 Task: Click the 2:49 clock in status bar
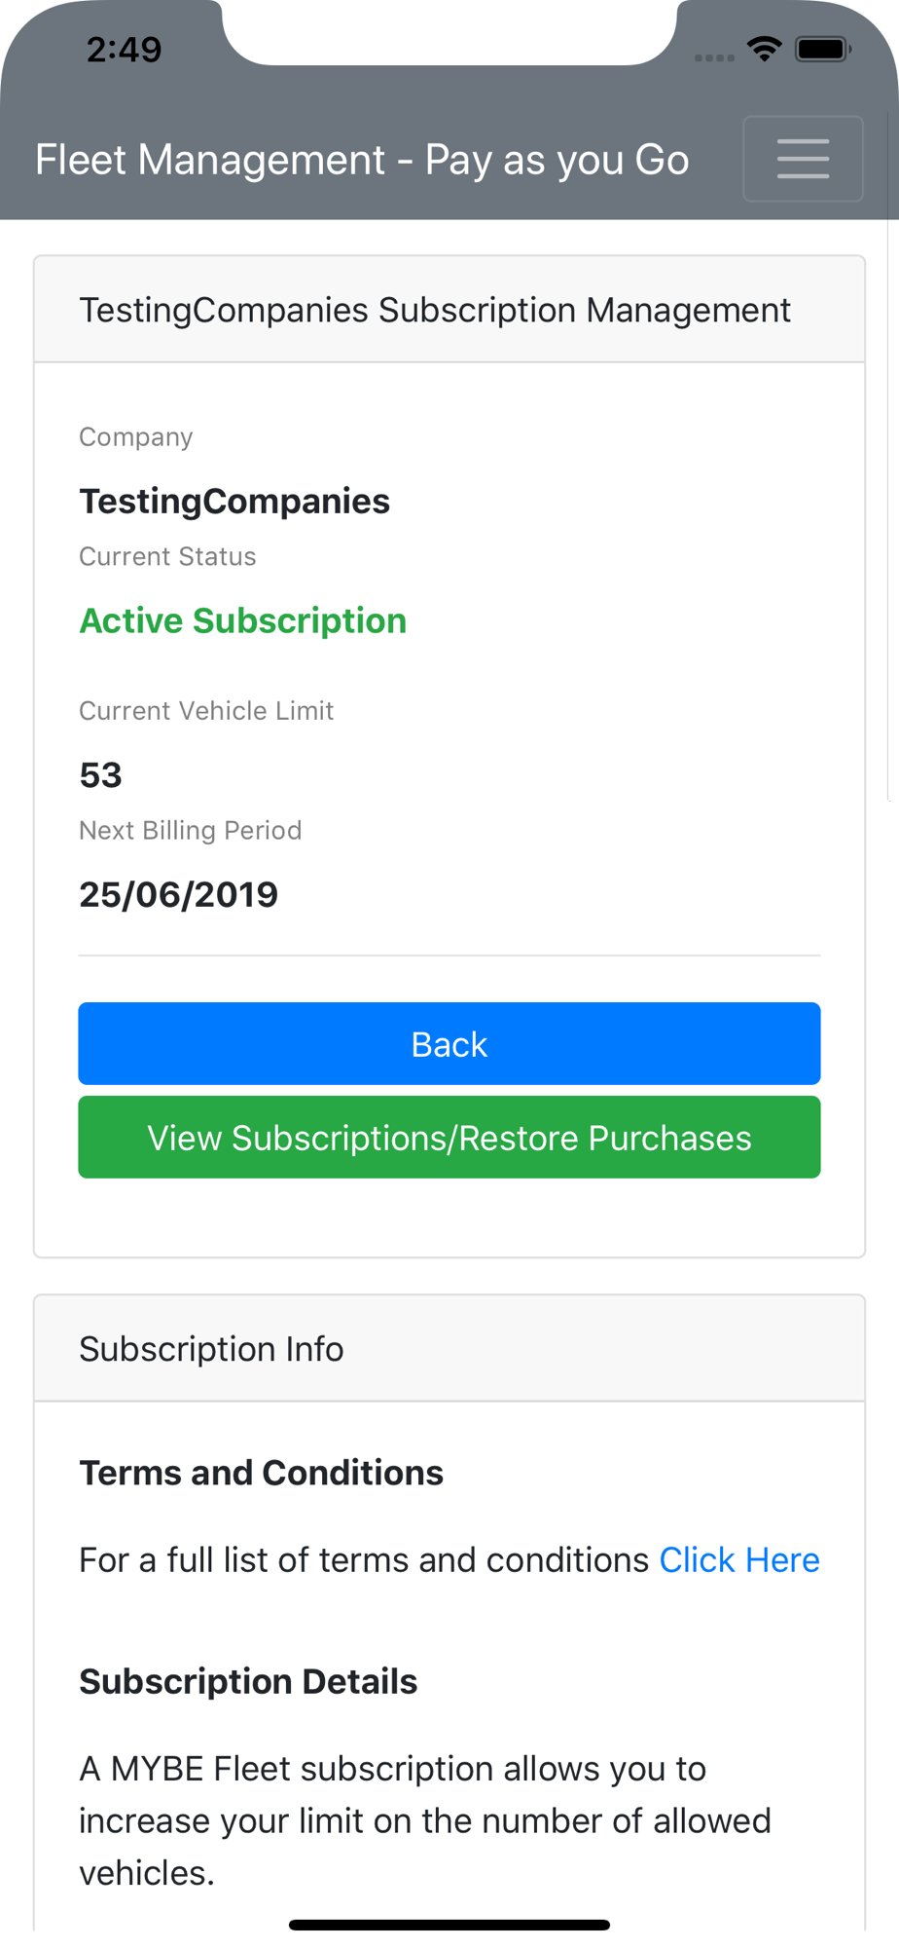point(124,49)
